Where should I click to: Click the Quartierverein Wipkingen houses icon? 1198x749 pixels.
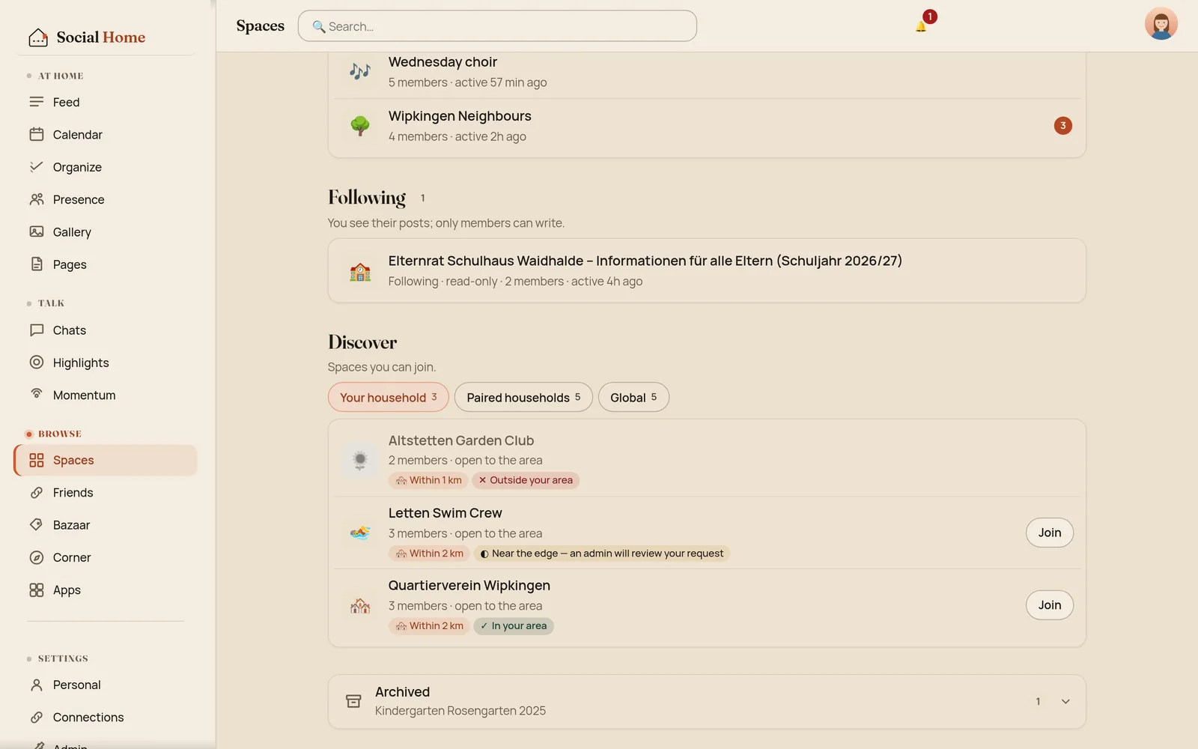coord(360,605)
